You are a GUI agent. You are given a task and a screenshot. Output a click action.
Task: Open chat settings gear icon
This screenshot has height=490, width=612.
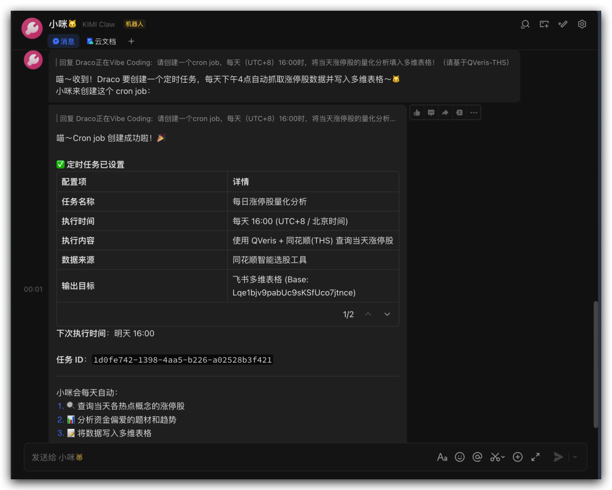pyautogui.click(x=582, y=24)
